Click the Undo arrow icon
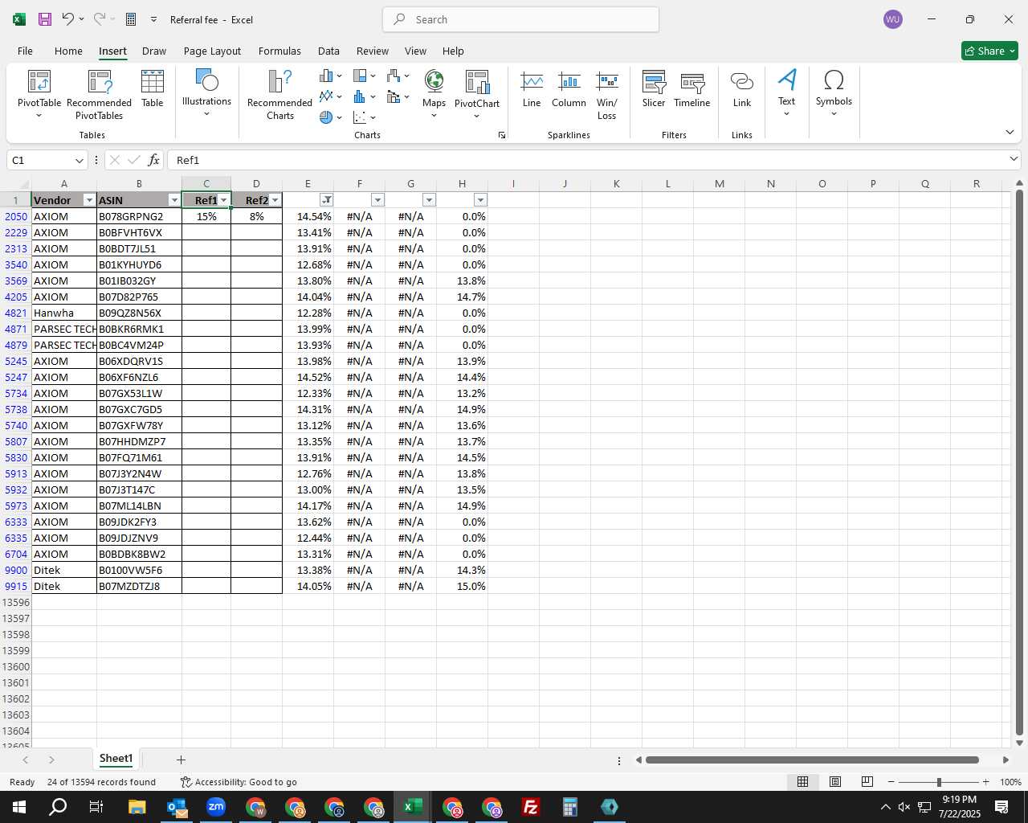Screen dimensions: 1028x823 click(x=68, y=19)
